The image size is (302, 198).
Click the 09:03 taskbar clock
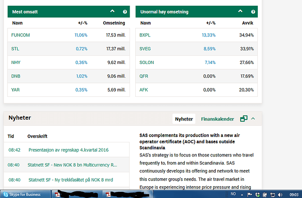tap(294, 195)
